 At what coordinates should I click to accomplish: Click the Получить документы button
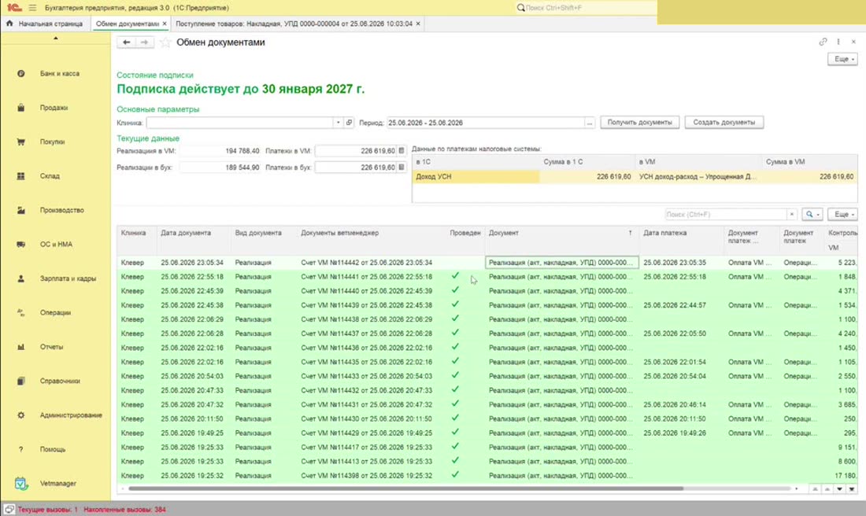pos(639,123)
